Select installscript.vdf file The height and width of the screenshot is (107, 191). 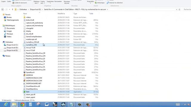tap(31, 39)
